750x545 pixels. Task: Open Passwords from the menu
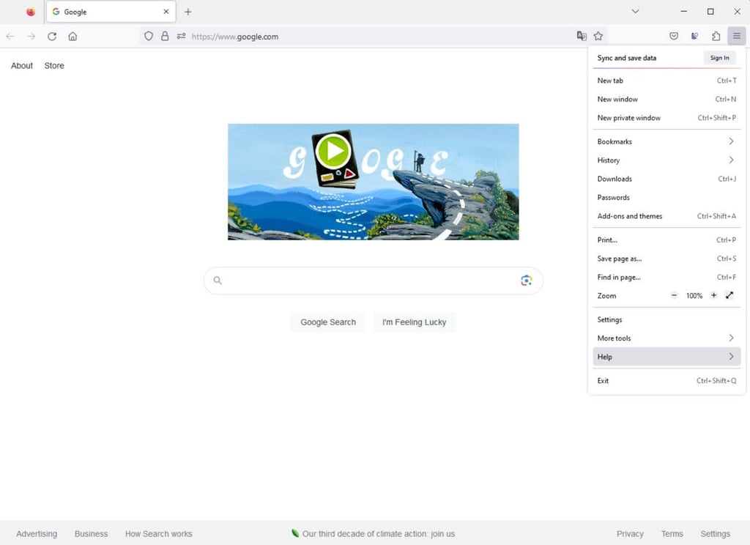[667, 198]
